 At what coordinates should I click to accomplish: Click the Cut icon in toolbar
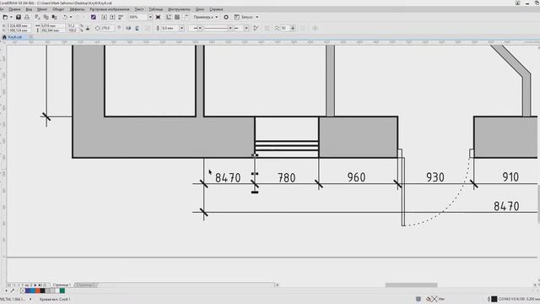[37, 17]
